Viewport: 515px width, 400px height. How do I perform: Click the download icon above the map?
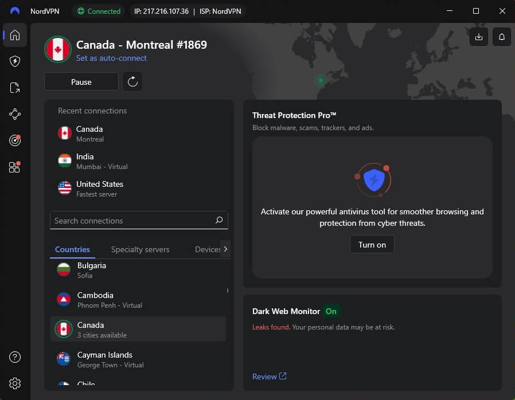coord(479,36)
